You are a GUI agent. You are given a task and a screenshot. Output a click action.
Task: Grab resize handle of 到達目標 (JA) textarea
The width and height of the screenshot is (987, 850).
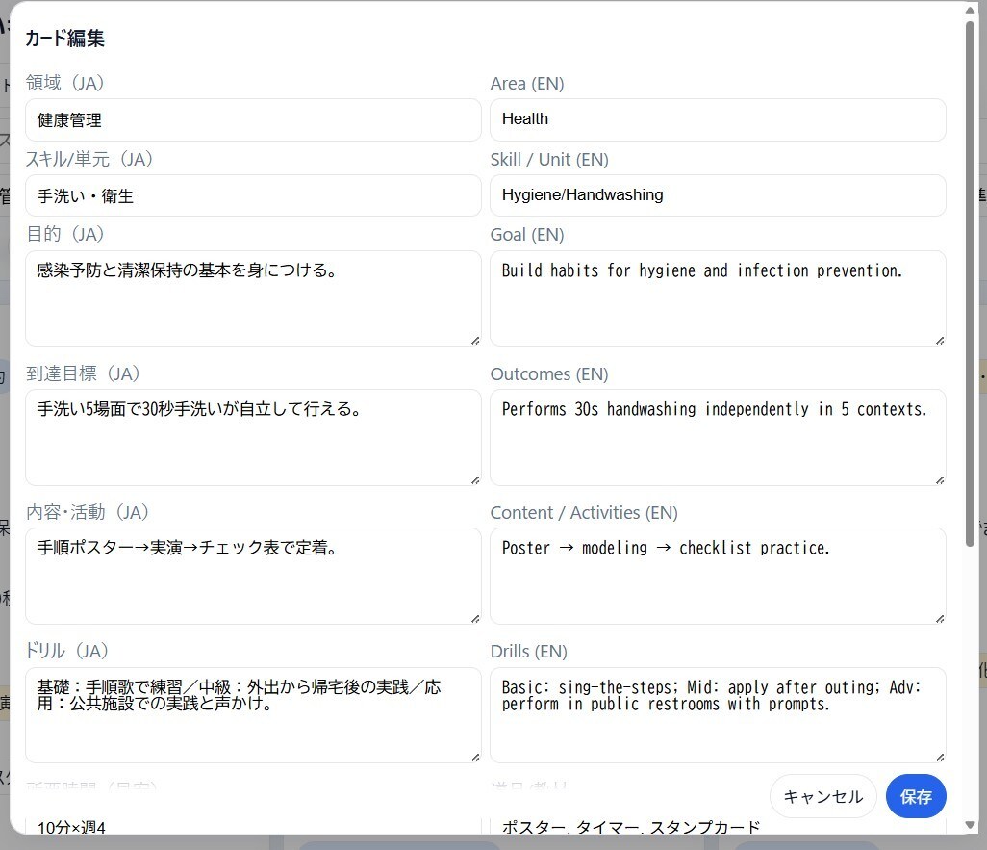tap(475, 480)
